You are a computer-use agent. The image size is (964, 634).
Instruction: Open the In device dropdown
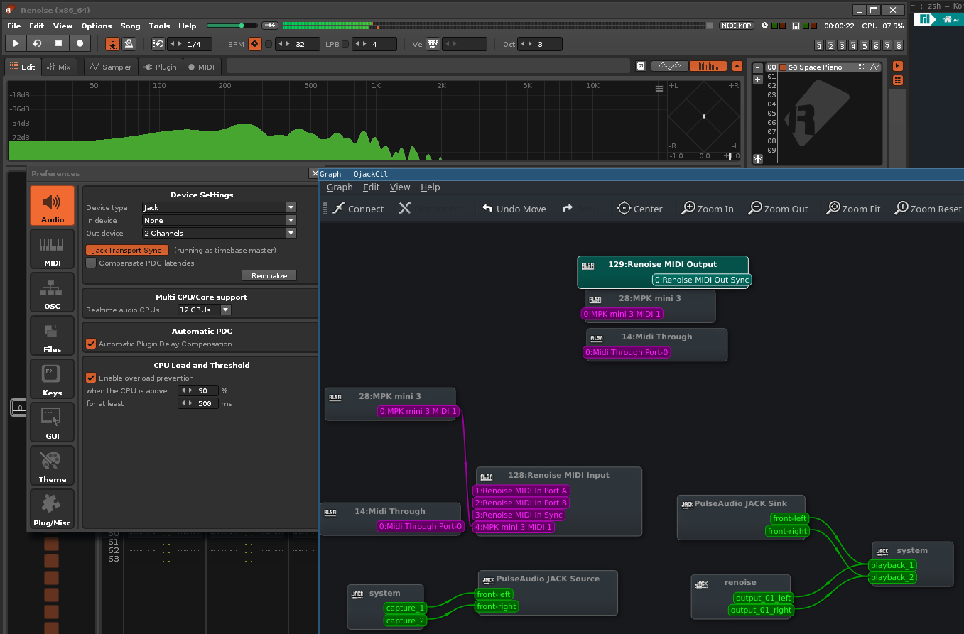tap(219, 220)
